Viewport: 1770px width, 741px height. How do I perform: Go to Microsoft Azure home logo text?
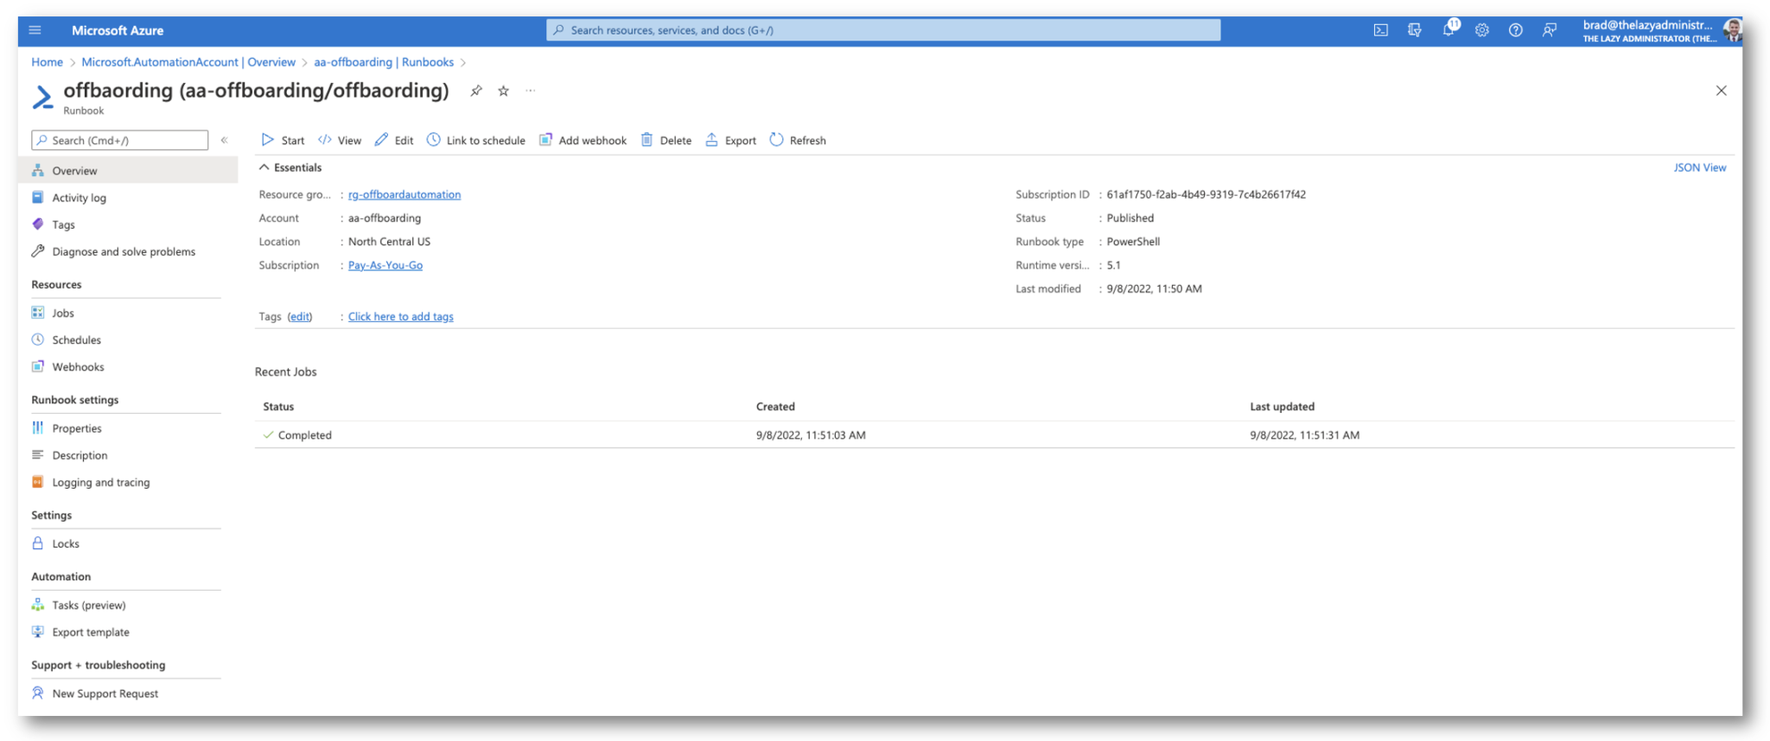tap(118, 30)
